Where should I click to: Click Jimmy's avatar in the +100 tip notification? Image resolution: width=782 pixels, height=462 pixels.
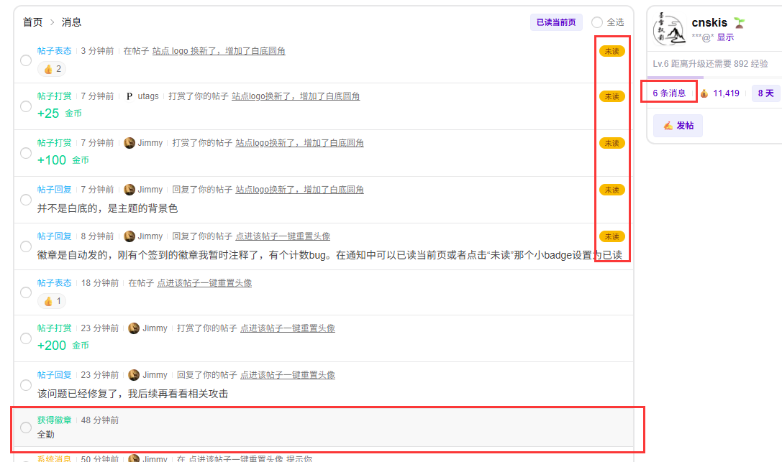click(x=129, y=143)
